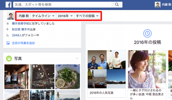Open photo of hanging lights on wooden ceiling
Image resolution: width=172 pixels, height=100 pixels.
[x=42, y=77]
